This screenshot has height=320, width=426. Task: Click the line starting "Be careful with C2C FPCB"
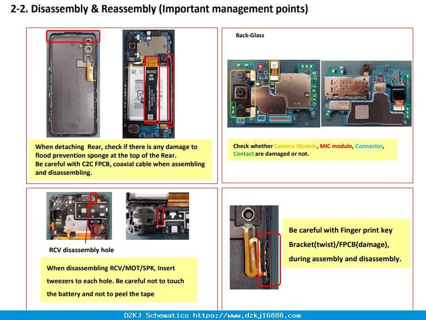tap(120, 164)
